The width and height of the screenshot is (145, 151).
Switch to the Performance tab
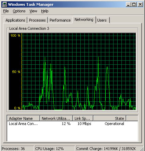coord(60,20)
